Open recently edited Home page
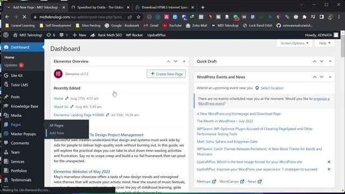 (59, 98)
